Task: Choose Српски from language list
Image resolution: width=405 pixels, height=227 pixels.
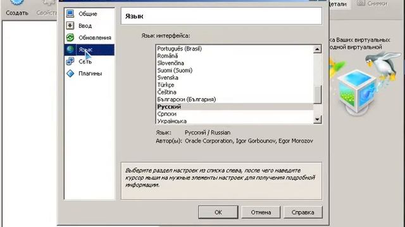Action: coord(235,113)
